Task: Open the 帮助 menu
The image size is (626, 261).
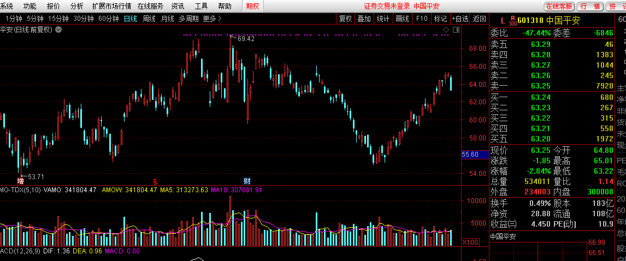Action: click(x=225, y=6)
